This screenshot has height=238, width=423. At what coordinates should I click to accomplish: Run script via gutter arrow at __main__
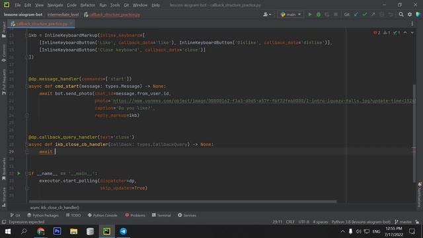19,173
